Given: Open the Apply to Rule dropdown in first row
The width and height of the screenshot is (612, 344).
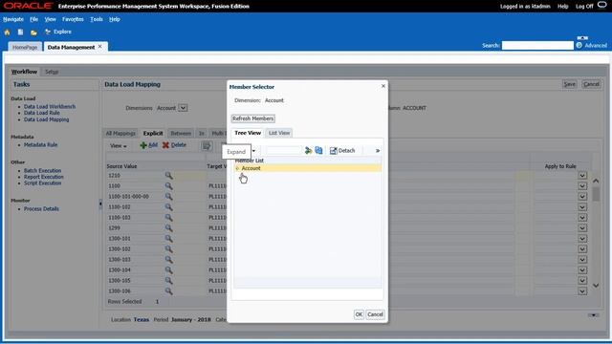Looking at the screenshot, I should (582, 176).
